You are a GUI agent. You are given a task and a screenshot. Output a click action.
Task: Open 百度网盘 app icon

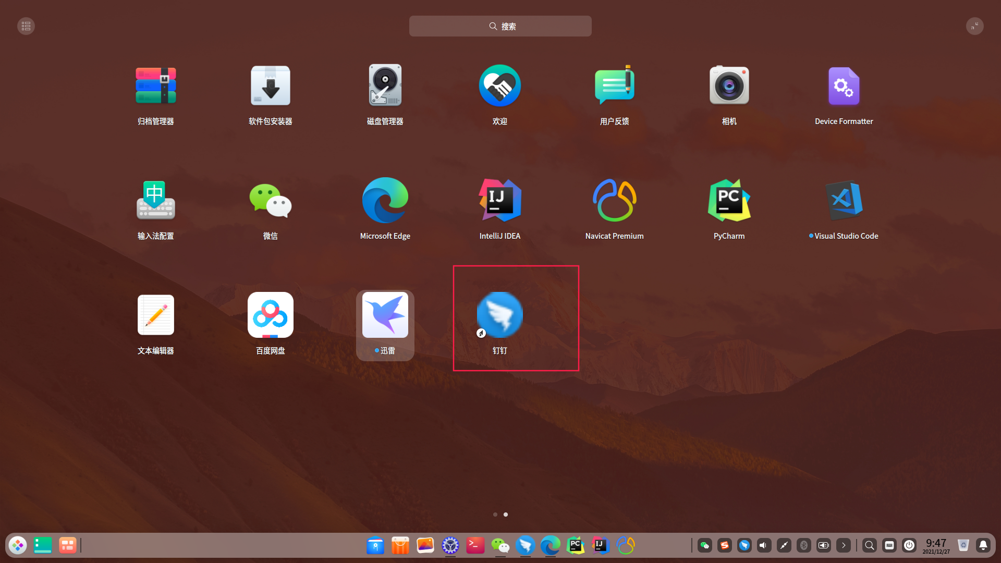point(270,315)
